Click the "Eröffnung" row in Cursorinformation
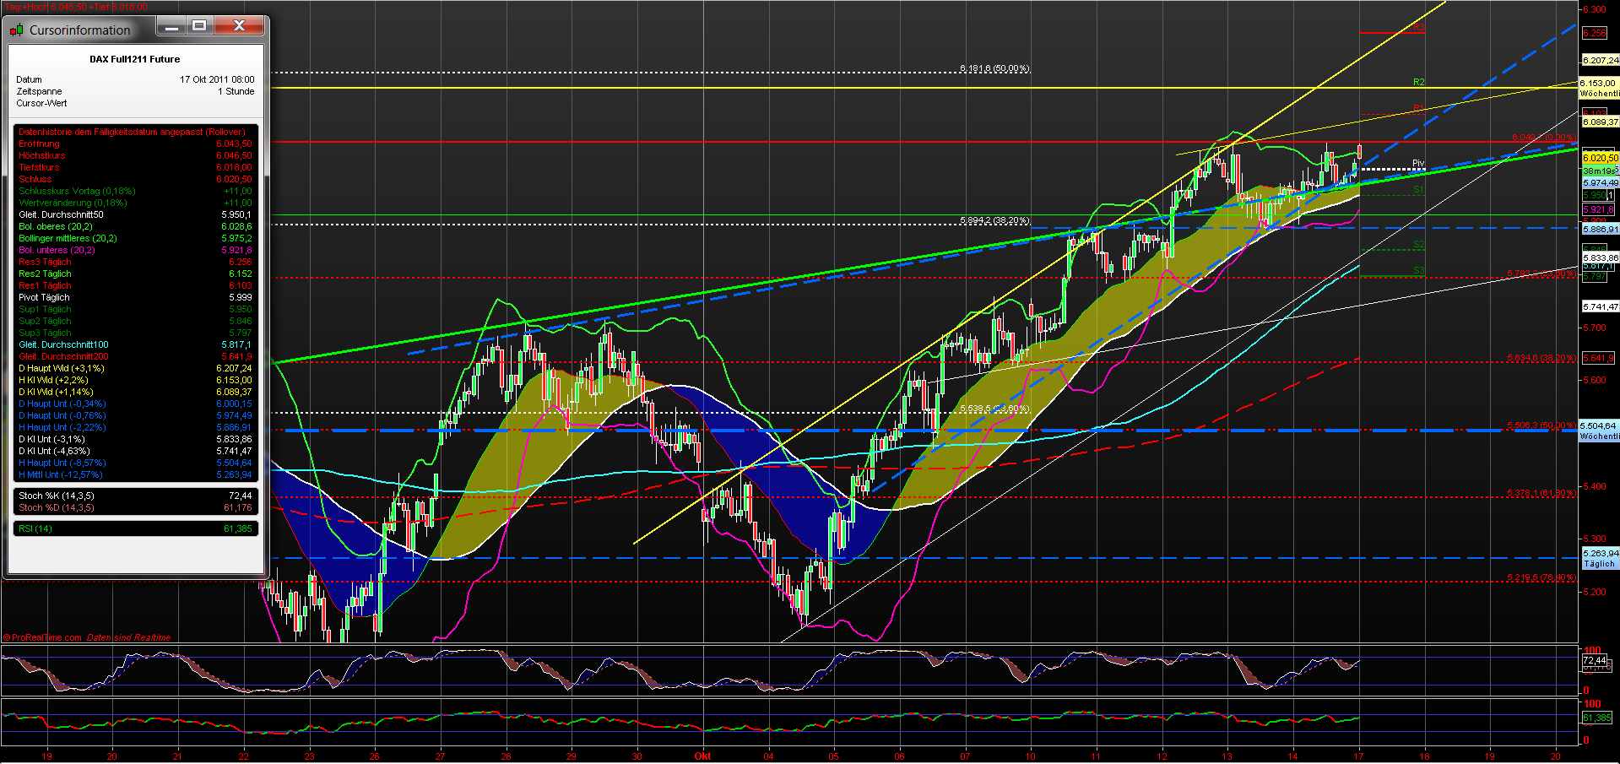The height and width of the screenshot is (764, 1620). 41,144
